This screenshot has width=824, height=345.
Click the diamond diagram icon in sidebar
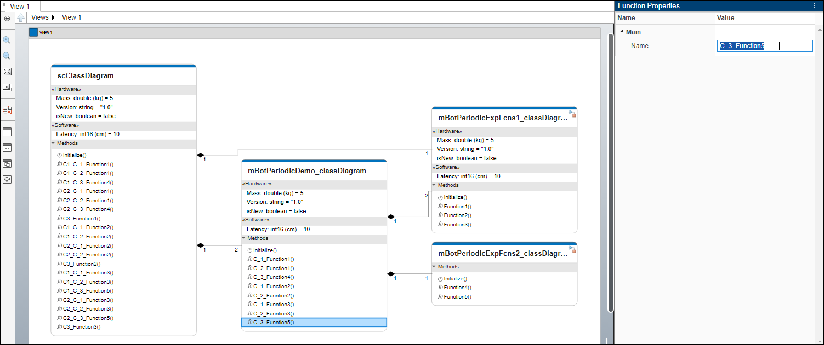click(7, 179)
